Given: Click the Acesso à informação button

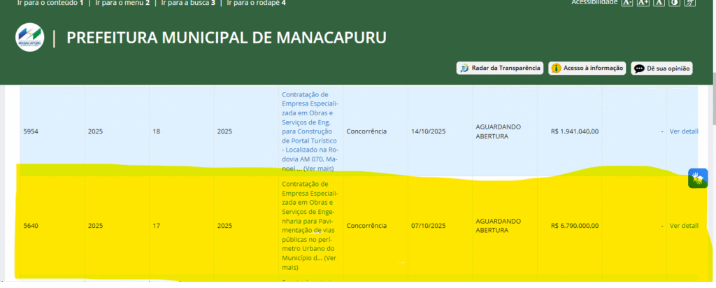Looking at the screenshot, I should point(587,68).
